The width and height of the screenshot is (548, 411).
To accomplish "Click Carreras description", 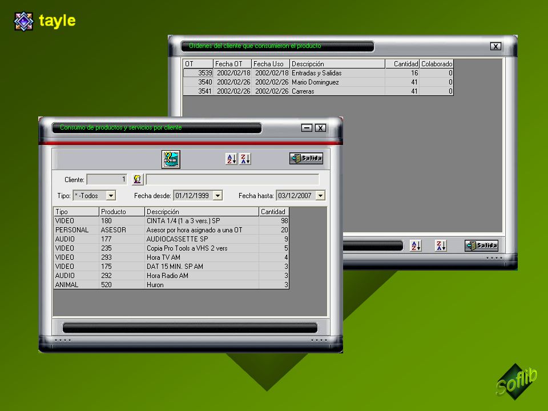I will coord(337,91).
